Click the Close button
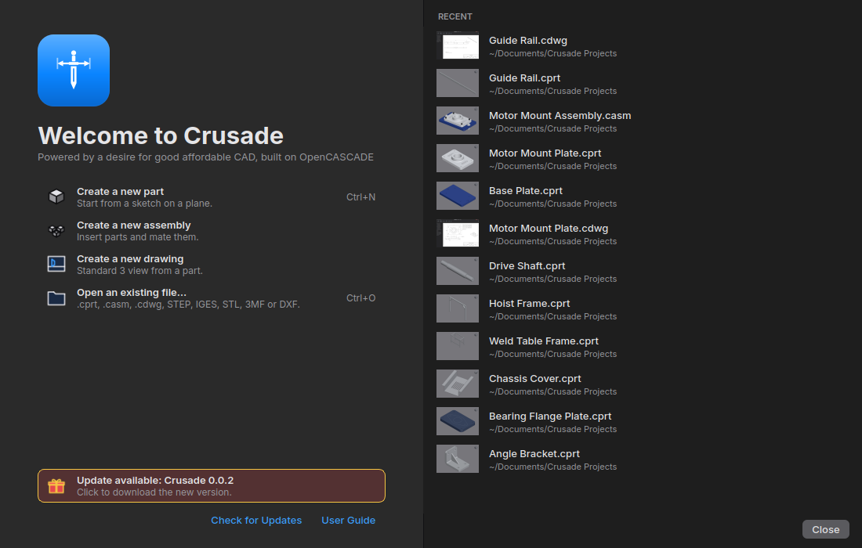This screenshot has width=862, height=548. [x=826, y=529]
